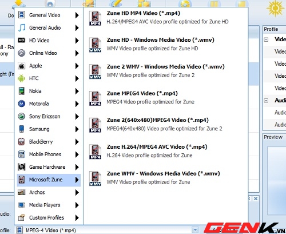The height and width of the screenshot is (234, 286).
Task: Open the Sony Ericsson menu entry
Action: [x=49, y=116]
